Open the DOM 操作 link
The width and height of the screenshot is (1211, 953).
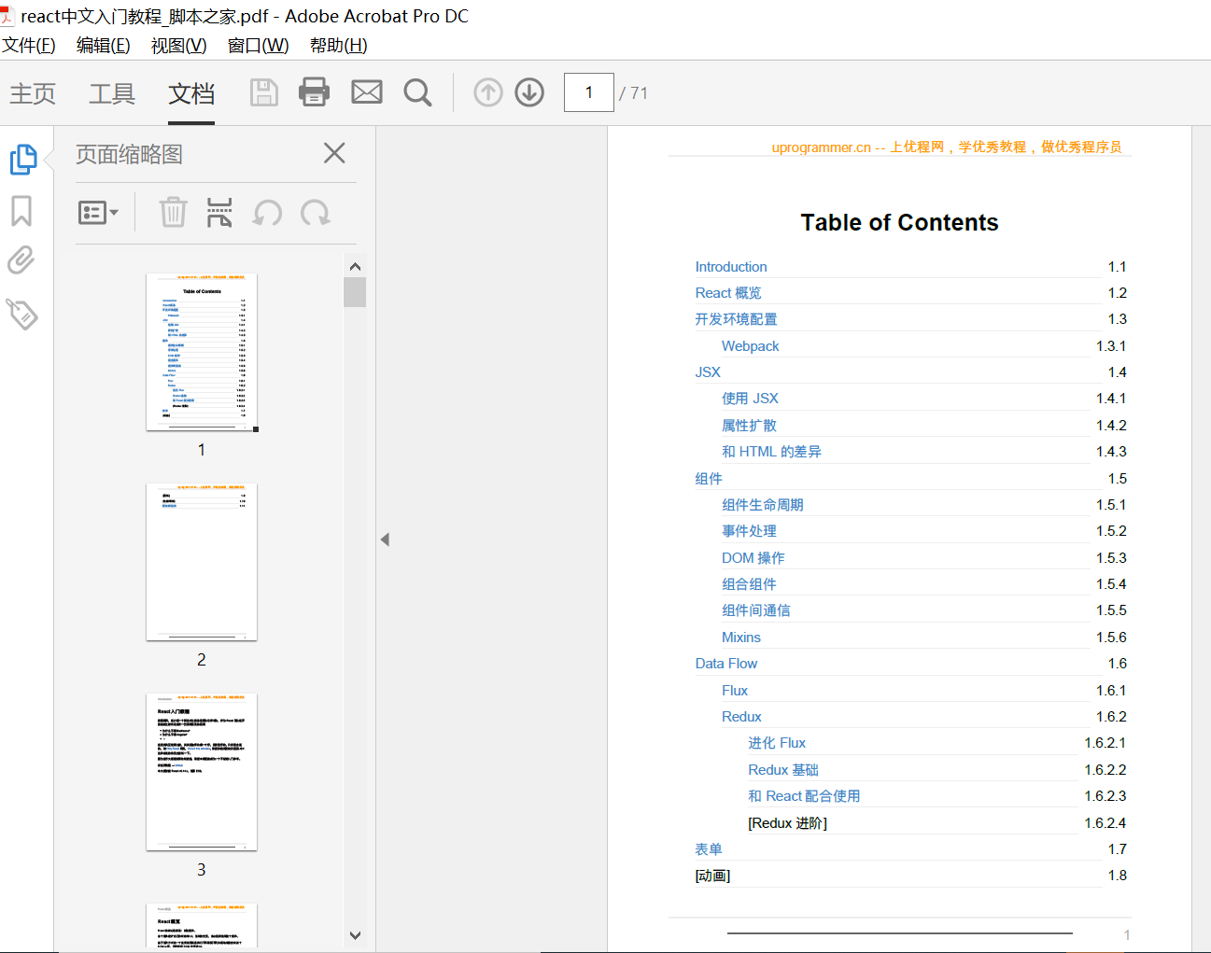click(753, 558)
